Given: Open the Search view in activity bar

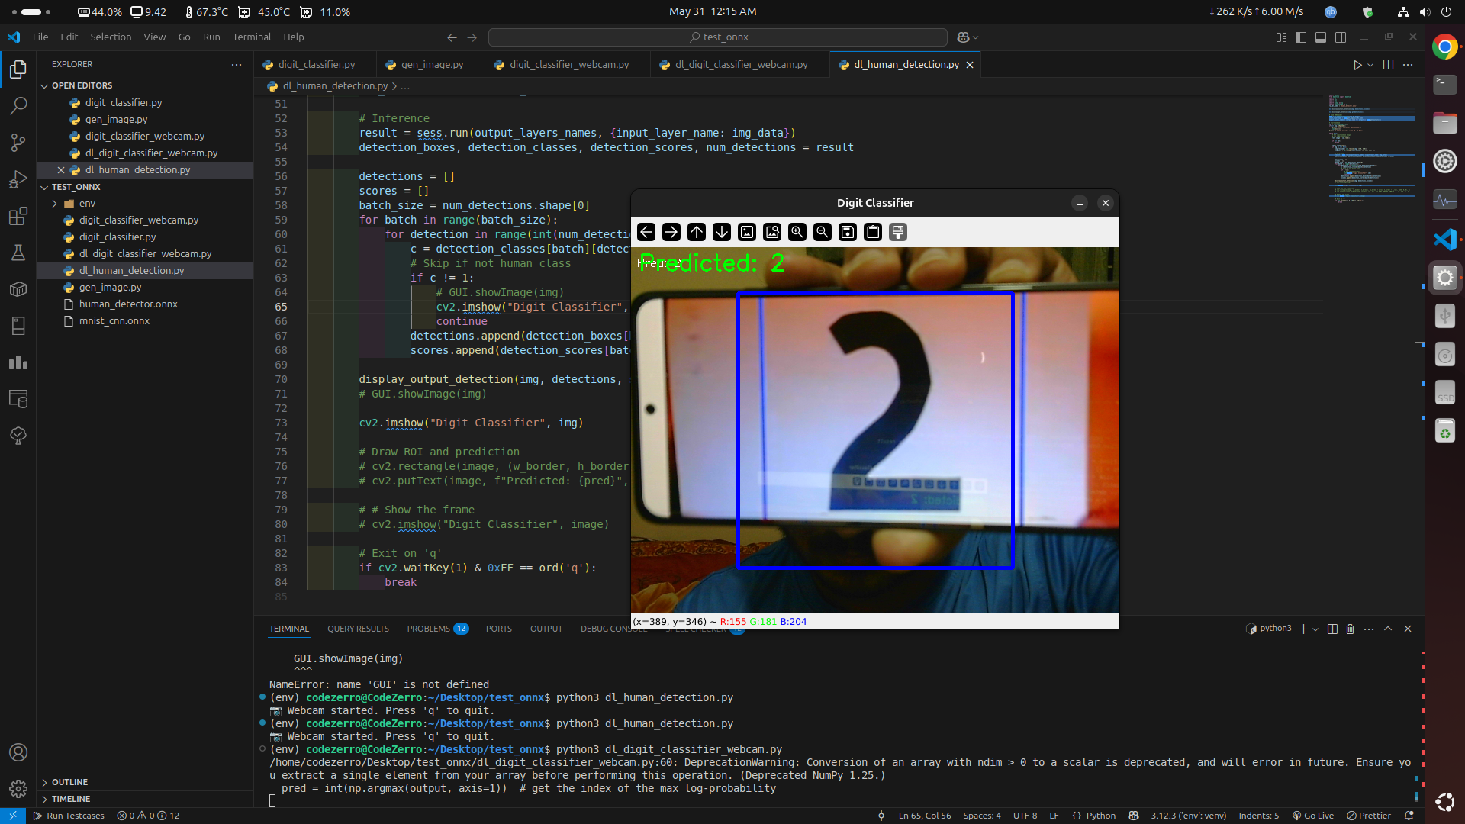Looking at the screenshot, I should [18, 106].
